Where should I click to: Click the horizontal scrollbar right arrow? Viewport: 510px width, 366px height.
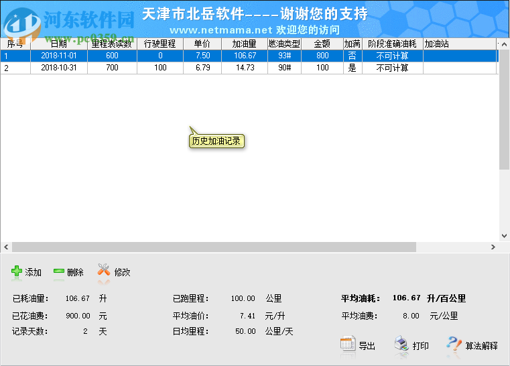[493, 247]
